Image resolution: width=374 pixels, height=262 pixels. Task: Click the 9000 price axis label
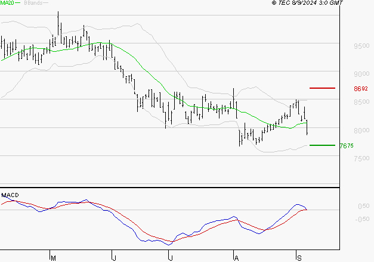coord(361,74)
